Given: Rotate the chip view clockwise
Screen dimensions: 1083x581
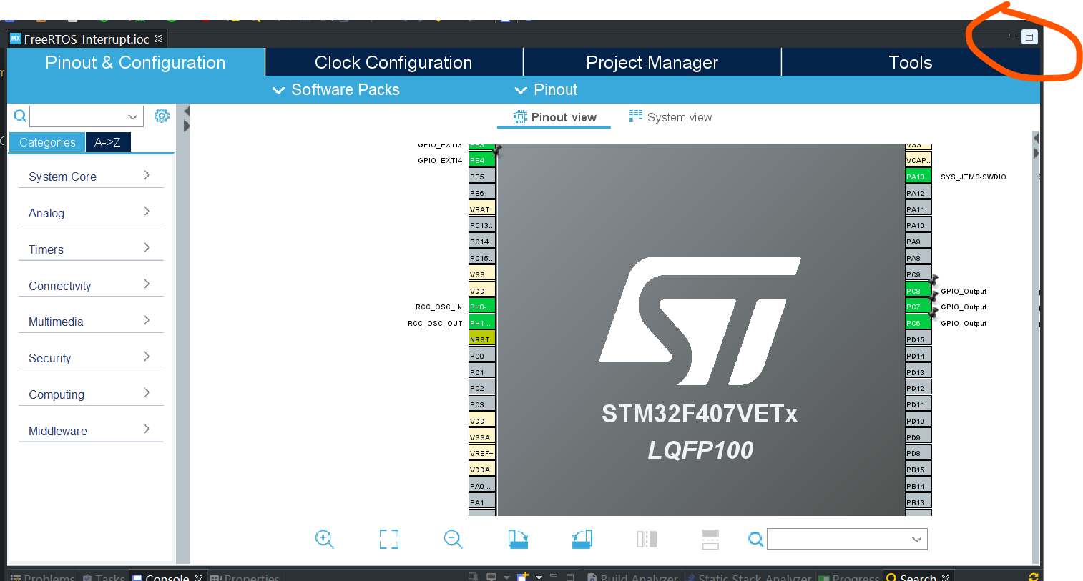Looking at the screenshot, I should click(x=518, y=539).
